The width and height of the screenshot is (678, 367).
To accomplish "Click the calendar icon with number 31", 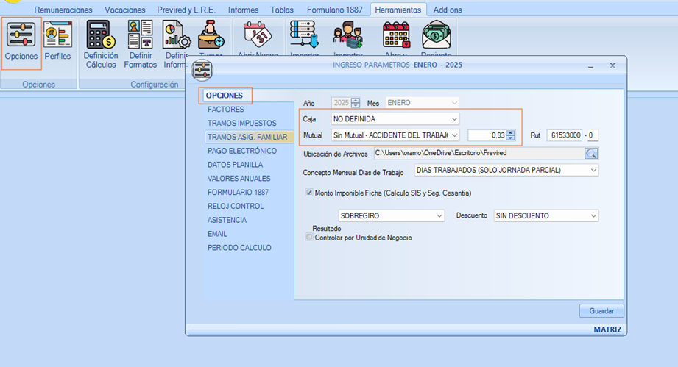I will [257, 35].
